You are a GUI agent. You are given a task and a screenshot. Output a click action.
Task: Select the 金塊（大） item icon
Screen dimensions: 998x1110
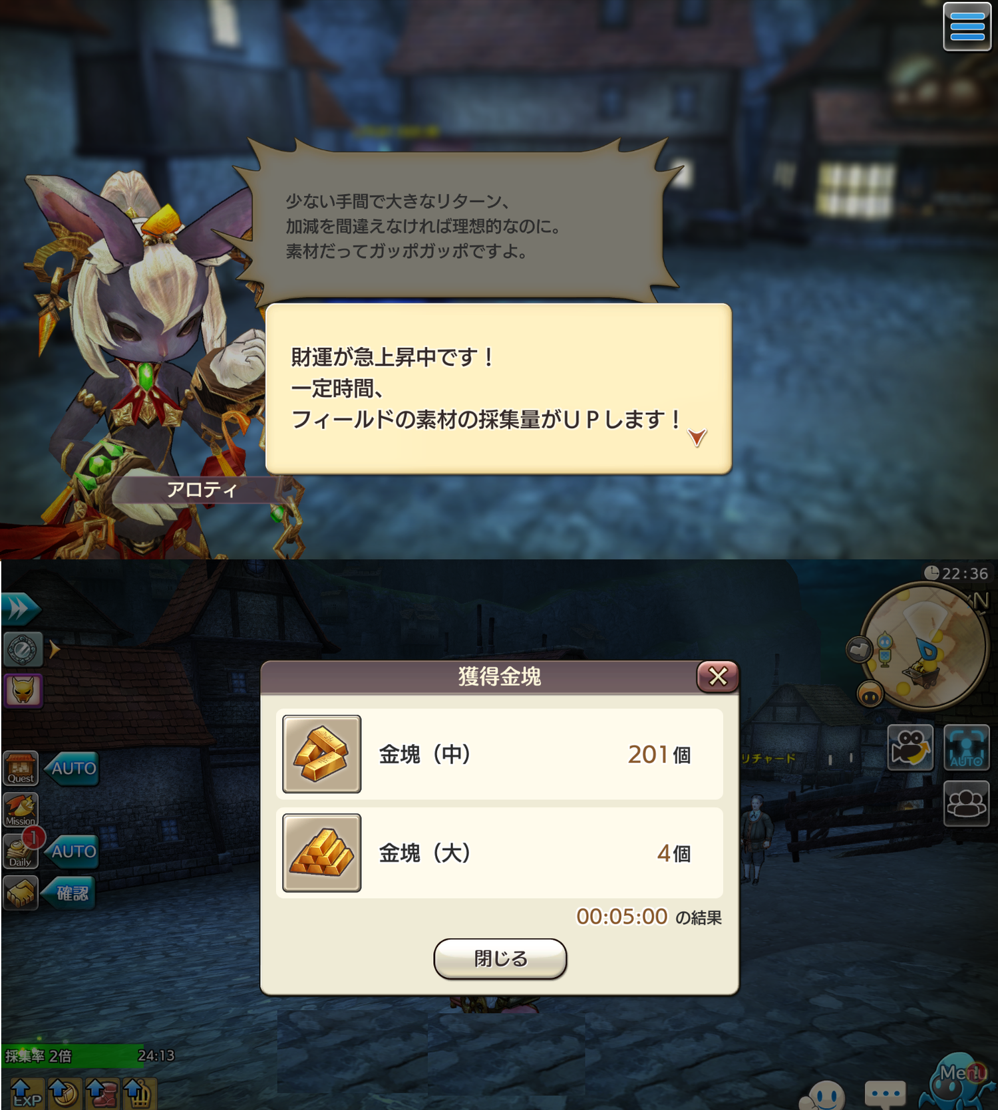[x=322, y=853]
